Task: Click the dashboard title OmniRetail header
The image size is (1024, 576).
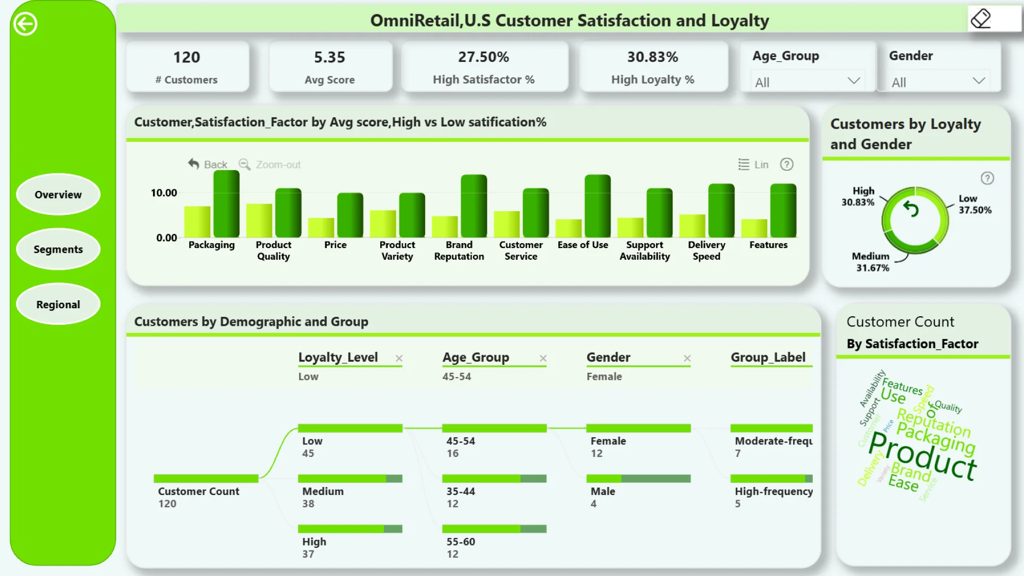Action: [570, 20]
